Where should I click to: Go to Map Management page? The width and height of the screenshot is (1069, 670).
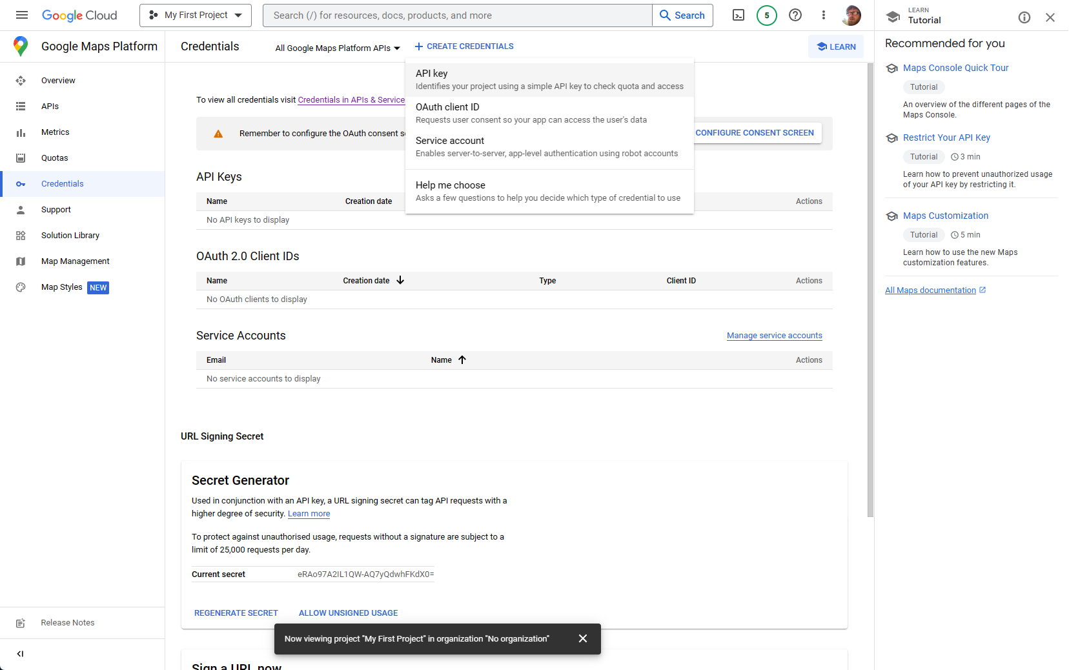[x=83, y=261]
